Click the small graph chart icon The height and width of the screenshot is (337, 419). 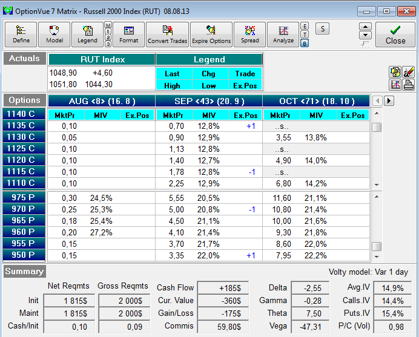coord(395,85)
